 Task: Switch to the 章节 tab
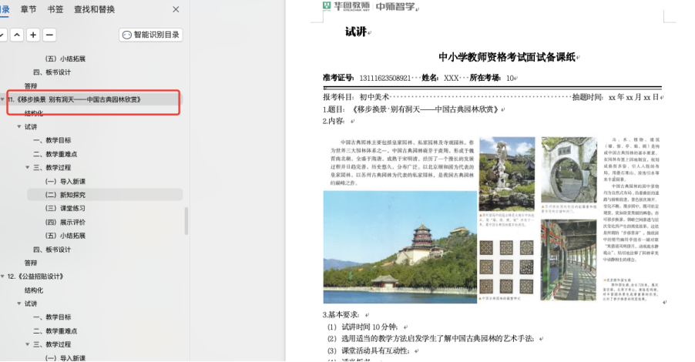point(29,9)
